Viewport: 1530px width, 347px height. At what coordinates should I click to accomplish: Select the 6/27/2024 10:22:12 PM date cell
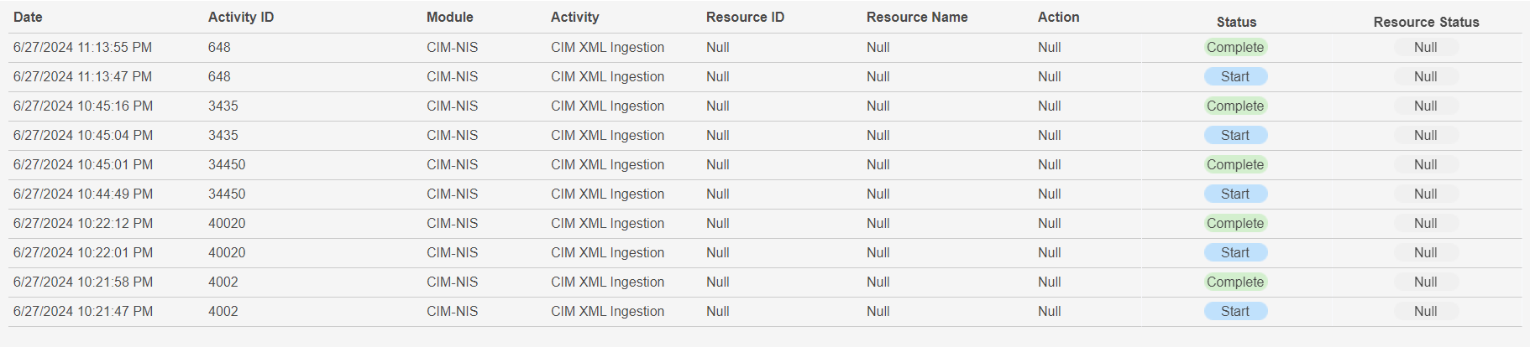(83, 224)
